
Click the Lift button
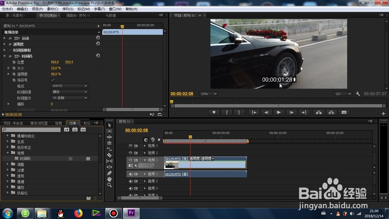pyautogui.click(x=319, y=113)
